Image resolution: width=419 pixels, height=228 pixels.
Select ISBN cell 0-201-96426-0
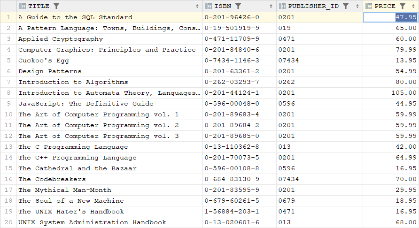tap(240, 17)
